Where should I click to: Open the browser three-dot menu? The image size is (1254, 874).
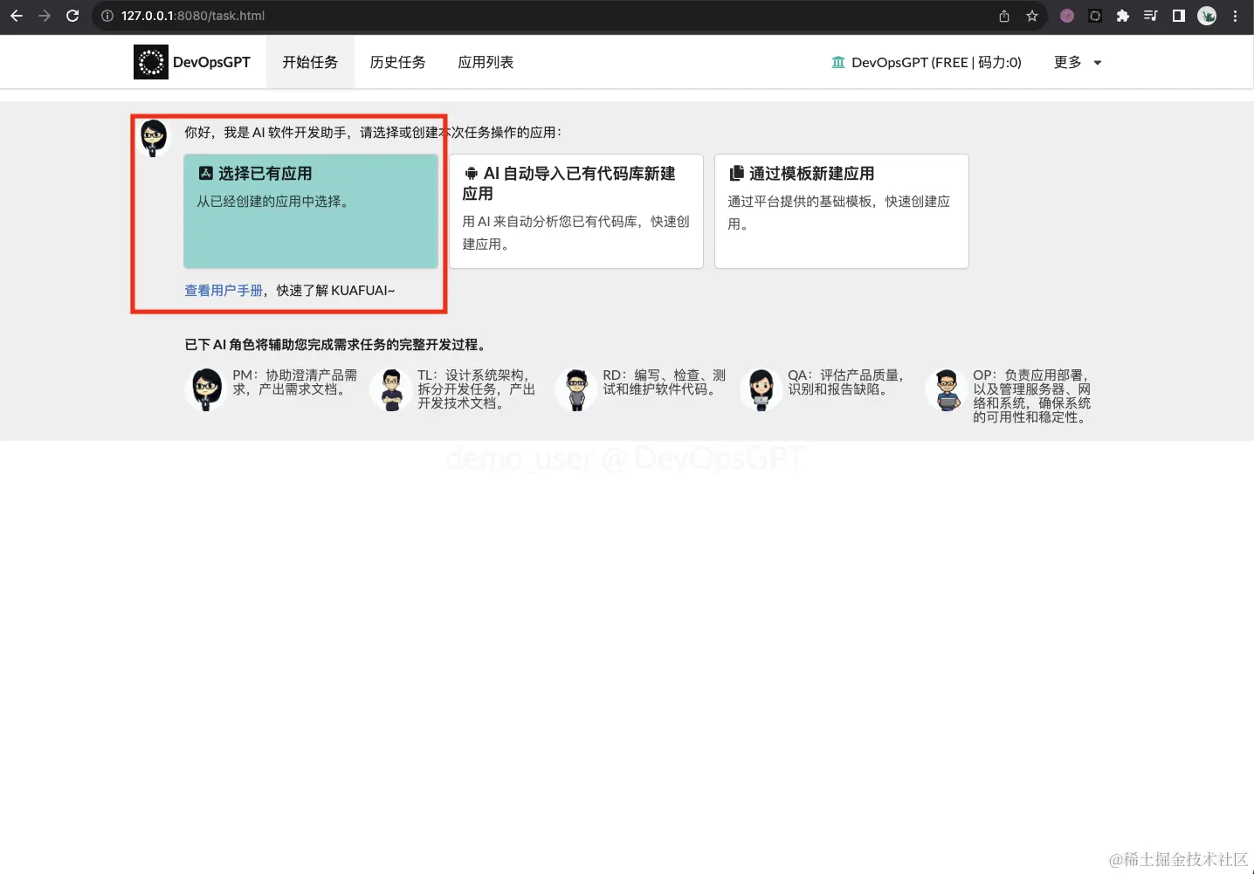tap(1235, 16)
